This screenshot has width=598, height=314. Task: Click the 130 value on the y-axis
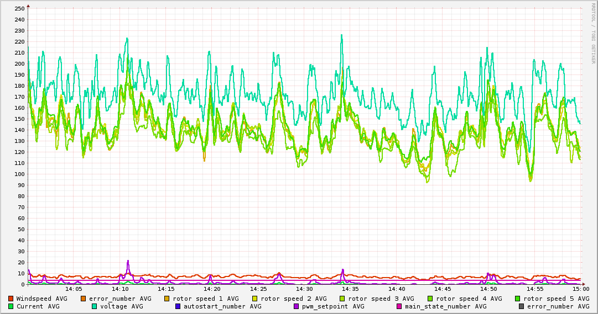19,141
